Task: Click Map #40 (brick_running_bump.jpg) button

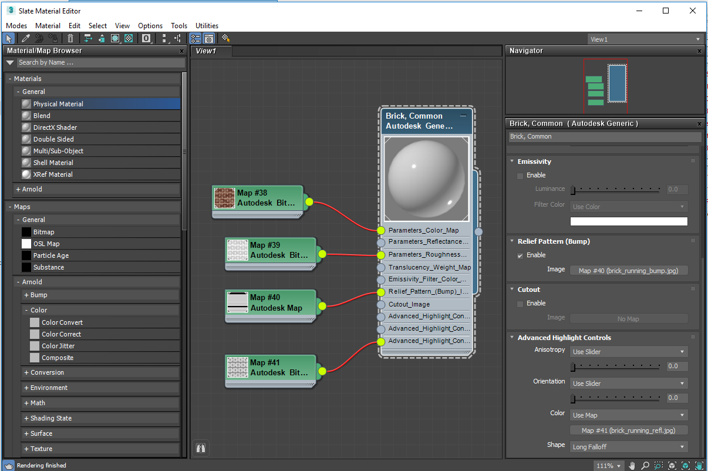Action: pyautogui.click(x=629, y=271)
